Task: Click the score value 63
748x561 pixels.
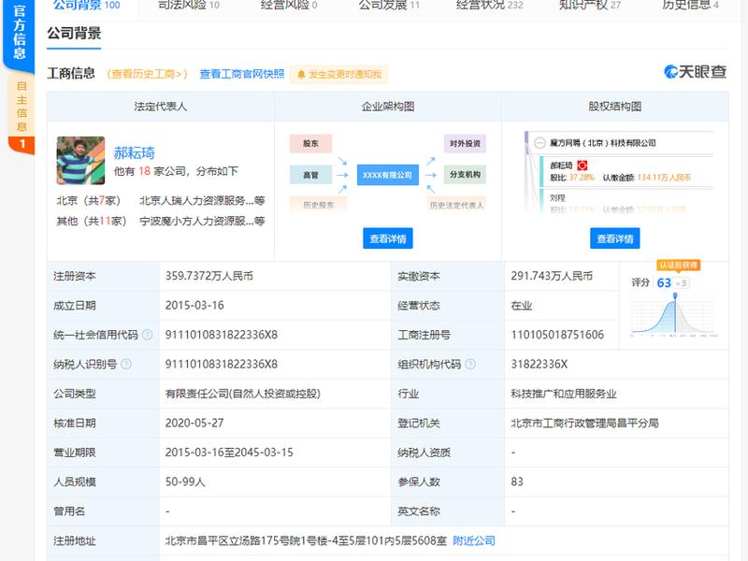Action: click(x=664, y=283)
